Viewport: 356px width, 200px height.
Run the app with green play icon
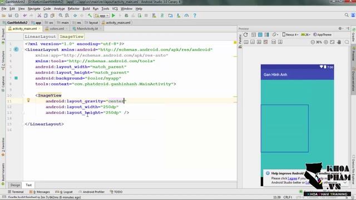(x=113, y=16)
